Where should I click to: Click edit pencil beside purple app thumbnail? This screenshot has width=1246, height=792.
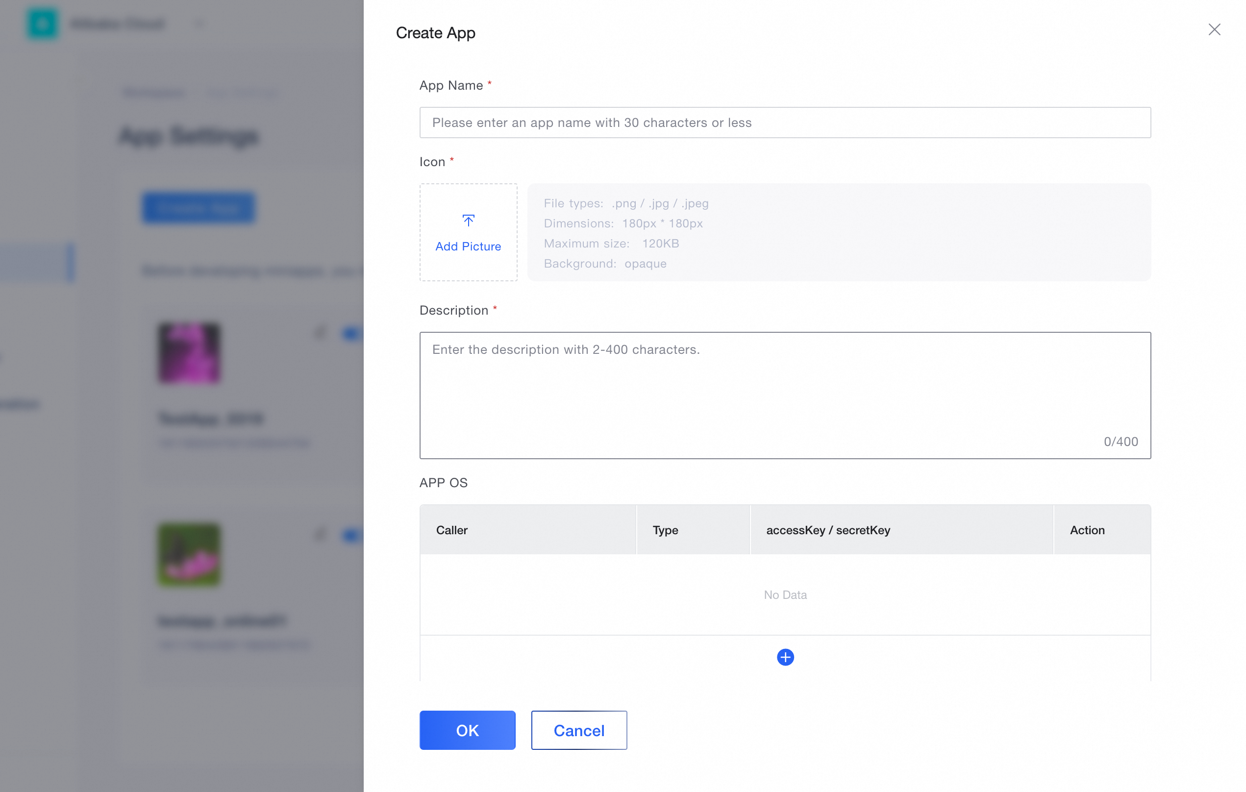click(x=320, y=333)
